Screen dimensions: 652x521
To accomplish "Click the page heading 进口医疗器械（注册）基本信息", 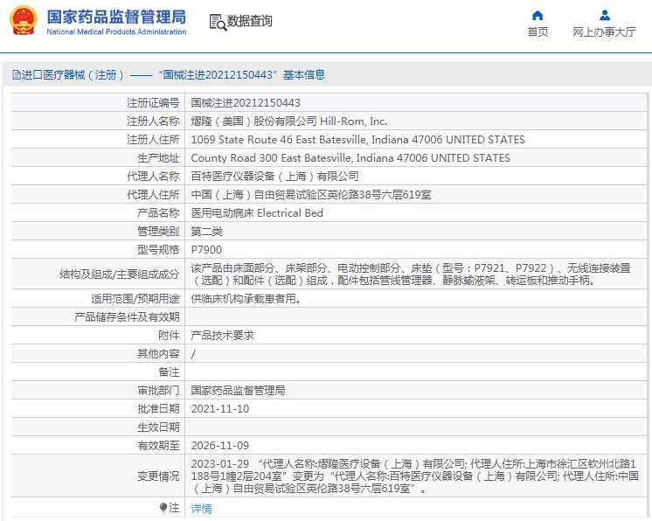I will coord(169,75).
